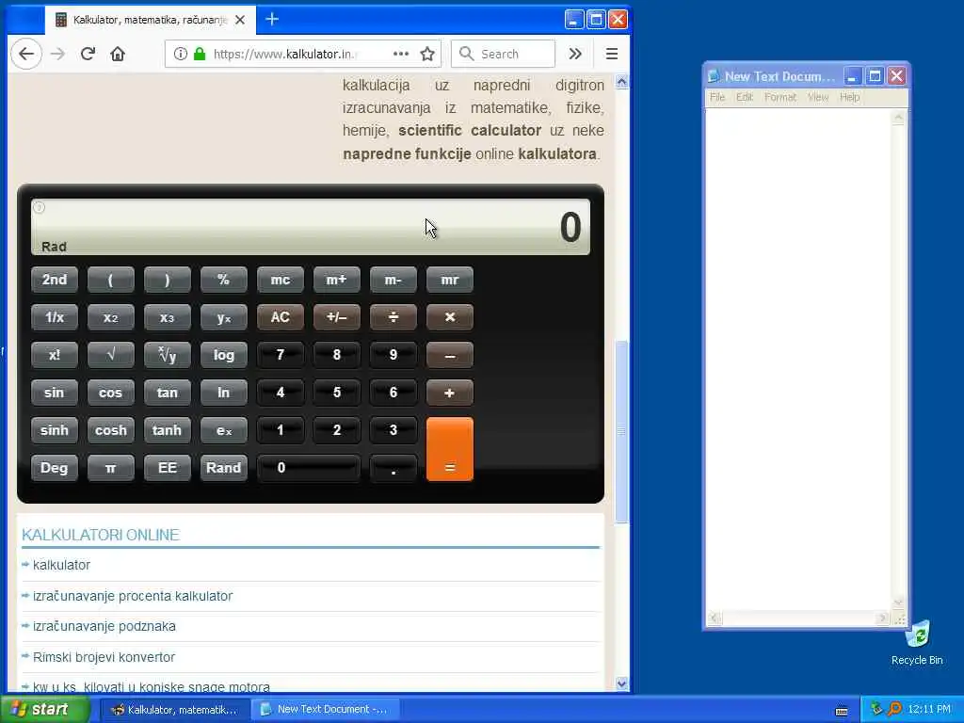The width and height of the screenshot is (964, 723).
Task: View site info icon in address bar
Action: (x=180, y=54)
